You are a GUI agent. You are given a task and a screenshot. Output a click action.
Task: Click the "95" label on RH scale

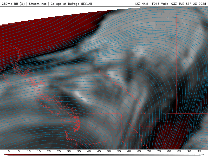[199, 151]
